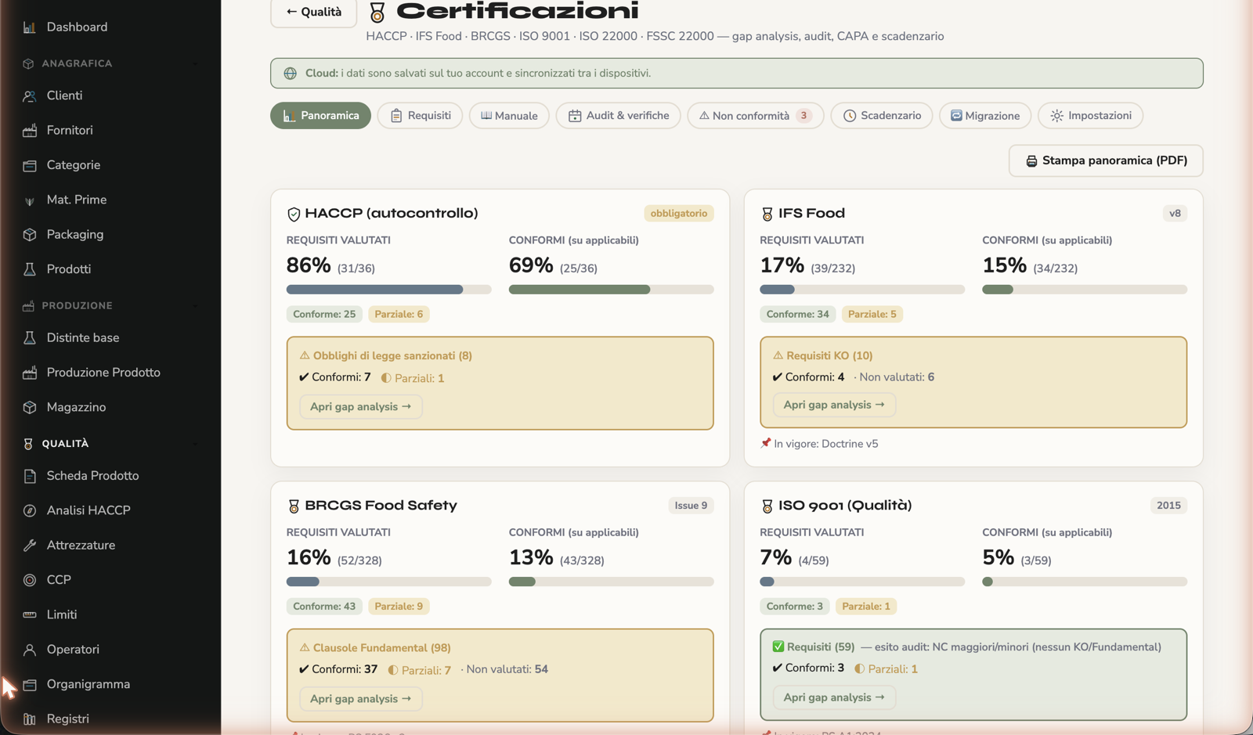Viewport: 1253px width, 735px height.
Task: Open the Dashboard icon in sidebar
Action: click(x=29, y=27)
